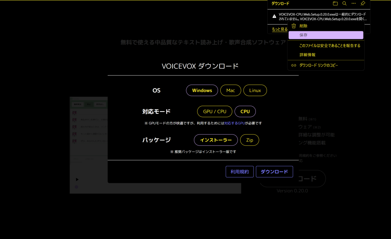Pin the downloads panel with the pin icon
Screen dimensions: 391x239
pyautogui.click(x=363, y=3)
